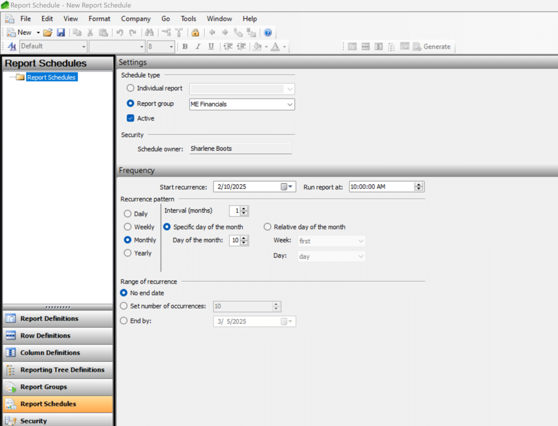This screenshot has width=558, height=426.
Task: Click the binoculars Find icon
Action: click(148, 33)
